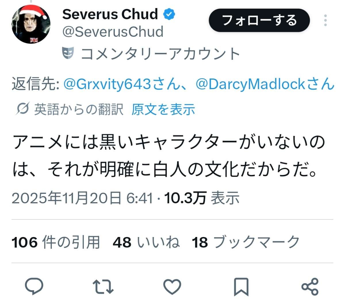Image resolution: width=345 pixels, height=308 pixels.
Task: Tap the 10.3万 表示 view count
Action: pos(202,198)
